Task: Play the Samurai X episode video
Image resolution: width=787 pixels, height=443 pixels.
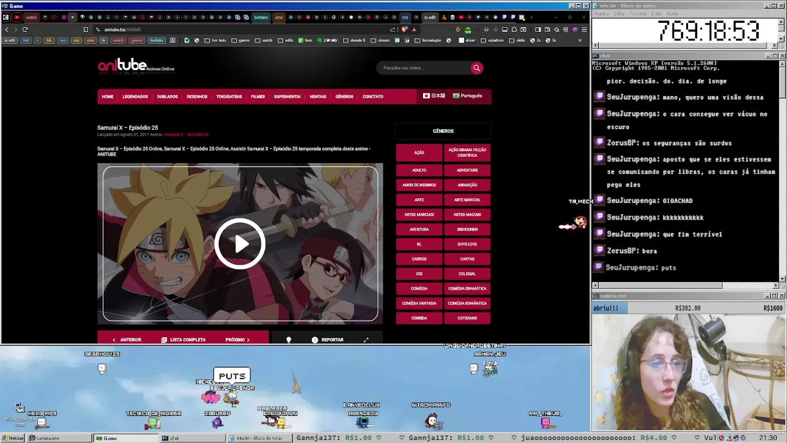Action: click(240, 244)
